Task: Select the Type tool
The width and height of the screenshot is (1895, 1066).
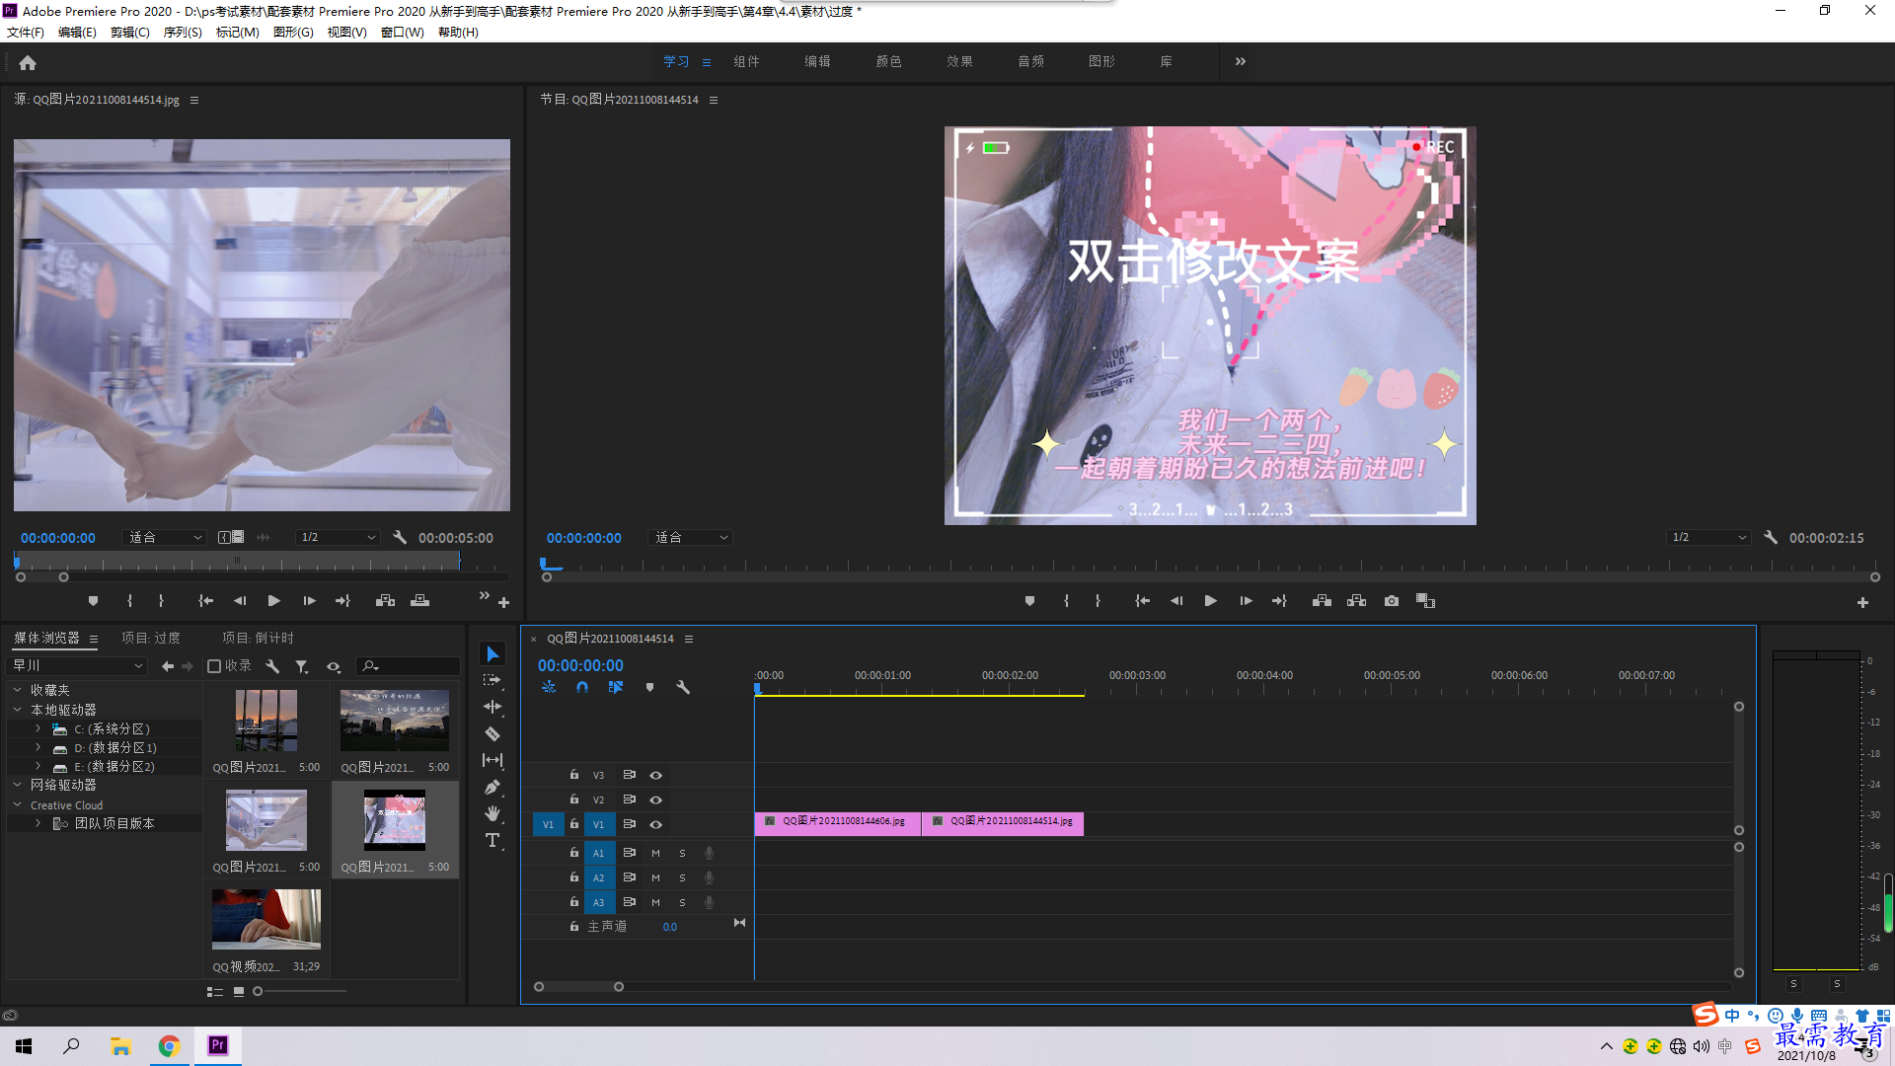Action: point(493,840)
